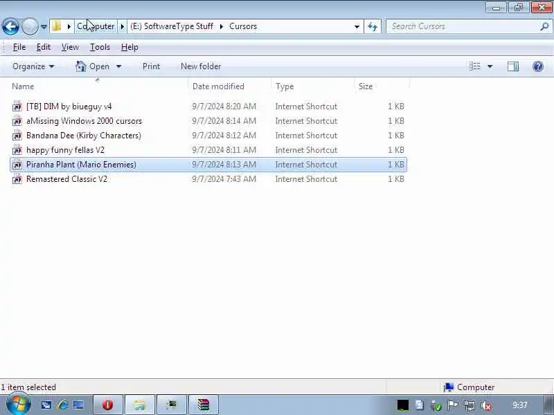Change view with the view icon
The width and height of the screenshot is (554, 415).
pos(475,66)
